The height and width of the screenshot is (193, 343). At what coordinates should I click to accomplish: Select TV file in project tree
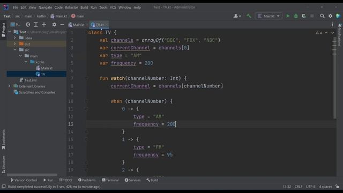pos(41,74)
